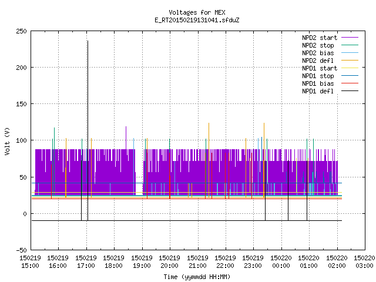This screenshot has width=376, height=282.
Task: Click the 150220 02:00 time tick label
Action: [337, 262]
